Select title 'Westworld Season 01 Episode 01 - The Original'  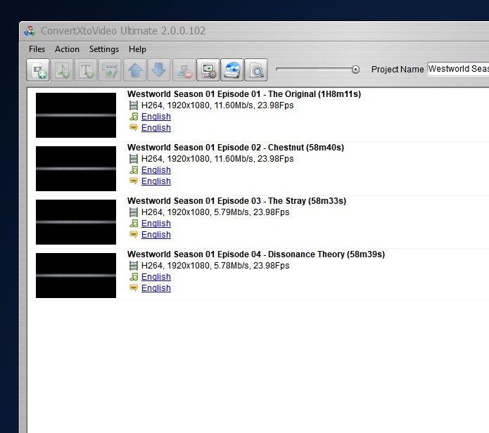pyautogui.click(x=222, y=94)
